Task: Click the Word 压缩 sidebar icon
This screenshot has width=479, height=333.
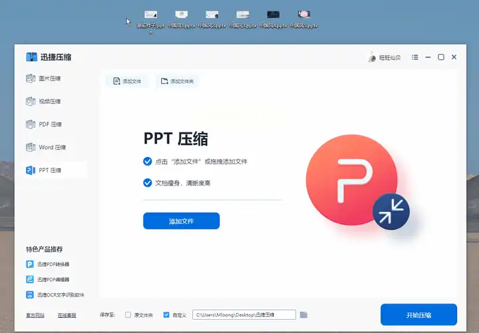Action: pos(31,147)
